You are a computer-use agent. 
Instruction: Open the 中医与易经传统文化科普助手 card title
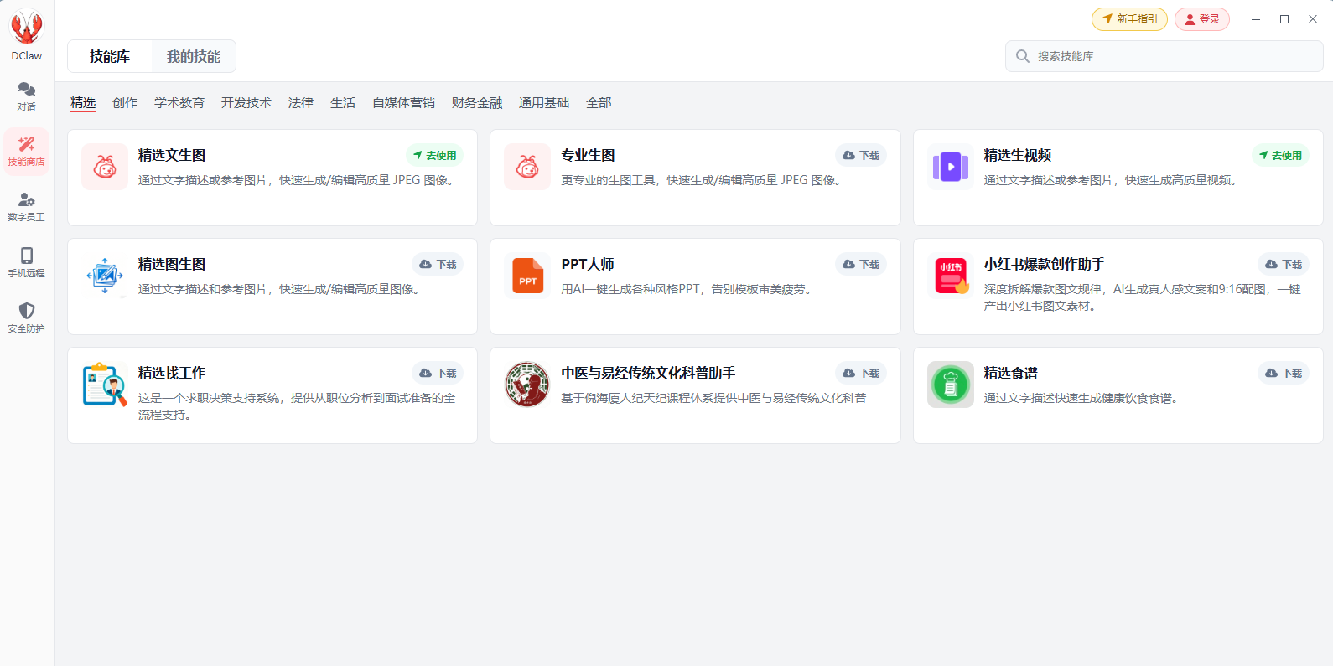(649, 373)
